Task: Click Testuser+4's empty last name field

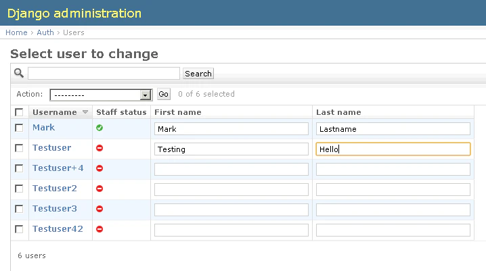Action: 393,169
